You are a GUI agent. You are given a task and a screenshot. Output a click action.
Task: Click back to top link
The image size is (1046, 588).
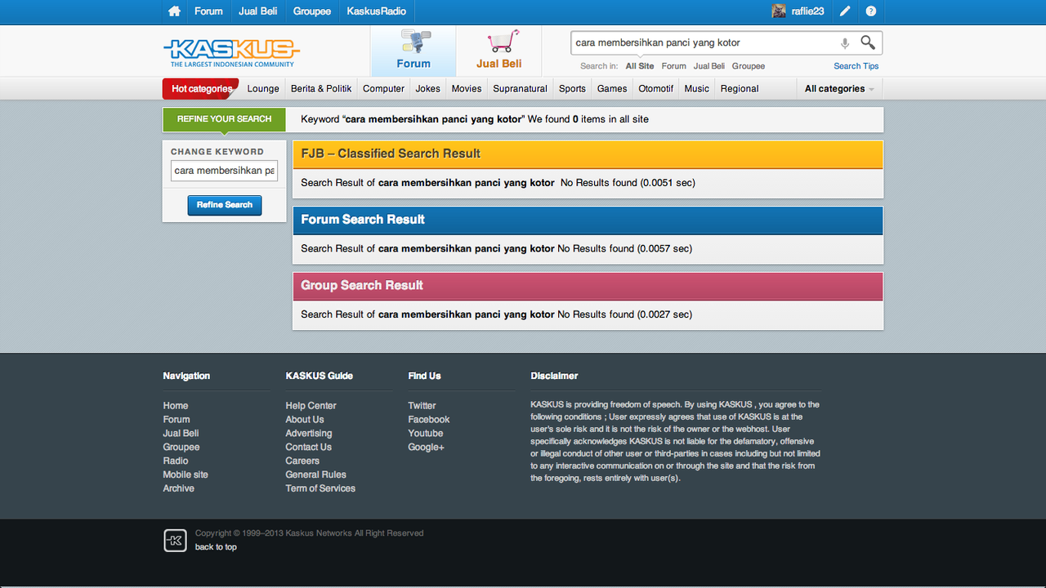(216, 547)
